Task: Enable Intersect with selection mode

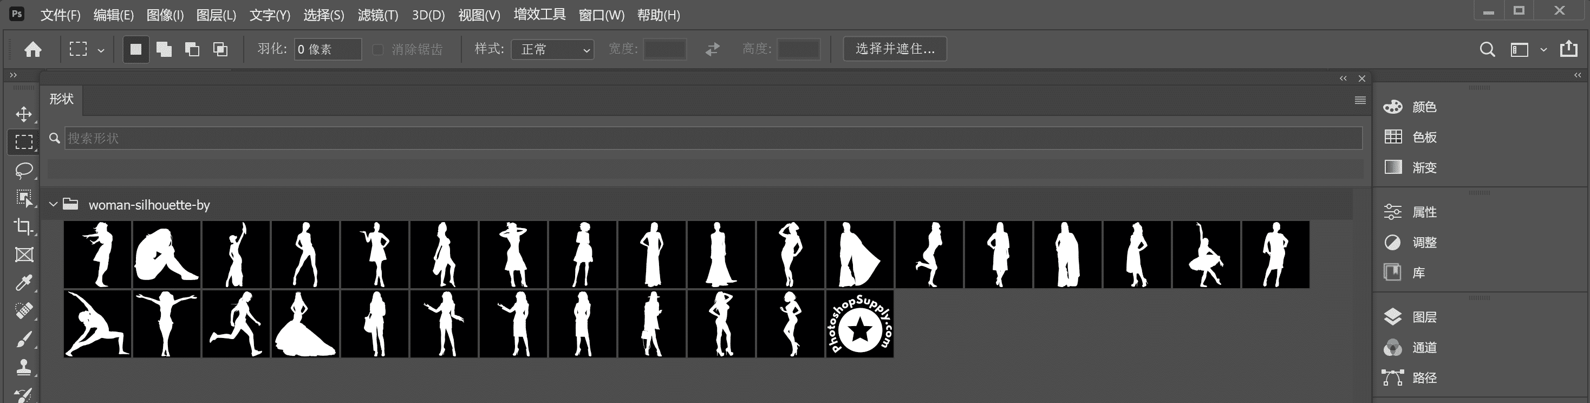Action: 220,49
